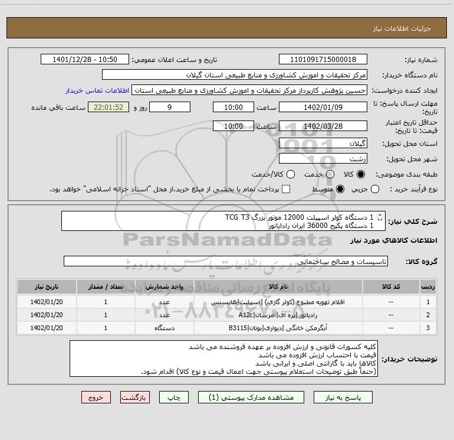Screen dimensions: 454x440
Task: Click item name 'آبگرمکن خانگی |دیواری|بوتان|B3115'
Action: click(278, 328)
